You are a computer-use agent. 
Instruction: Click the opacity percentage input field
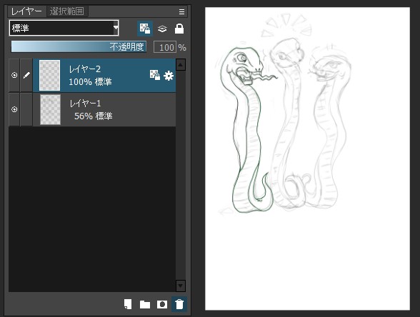[165, 47]
